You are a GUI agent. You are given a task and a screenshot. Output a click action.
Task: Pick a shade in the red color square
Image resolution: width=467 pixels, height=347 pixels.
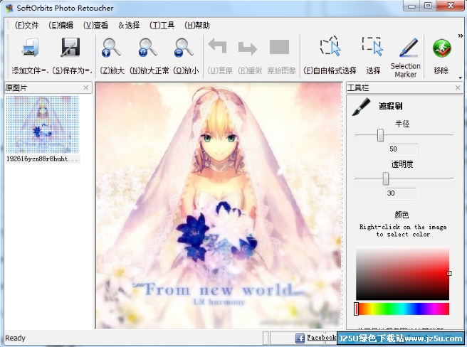pos(402,273)
